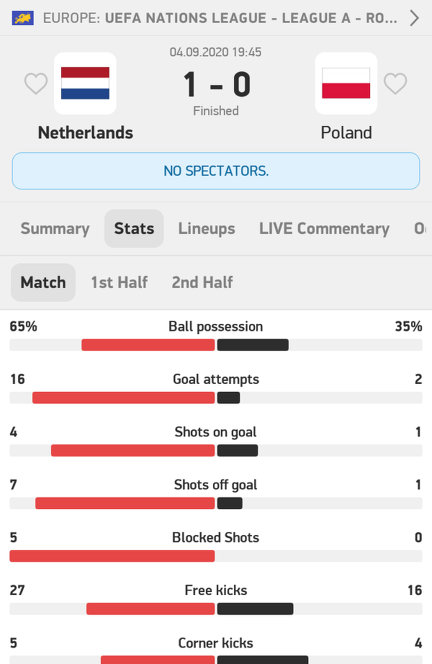Favorite Netherlands with the heart icon
432x664 pixels.
tap(36, 84)
